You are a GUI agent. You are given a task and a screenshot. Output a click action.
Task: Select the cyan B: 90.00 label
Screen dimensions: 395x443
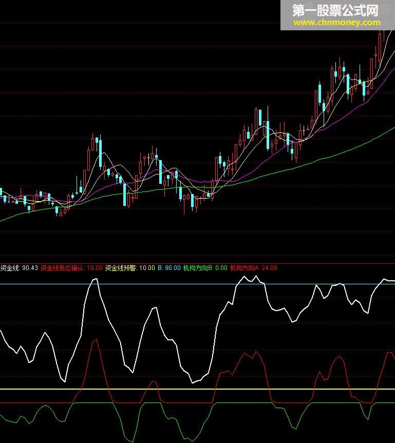pyautogui.click(x=169, y=268)
